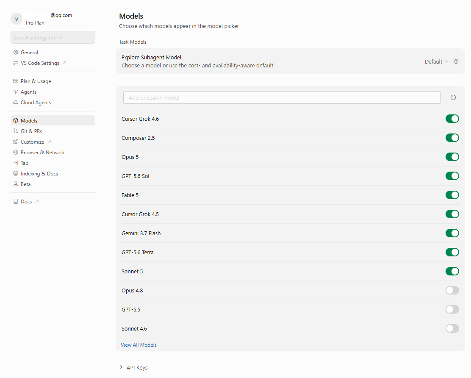Open the VS Code Settings link
This screenshot has height=378, width=471.
tap(53, 63)
